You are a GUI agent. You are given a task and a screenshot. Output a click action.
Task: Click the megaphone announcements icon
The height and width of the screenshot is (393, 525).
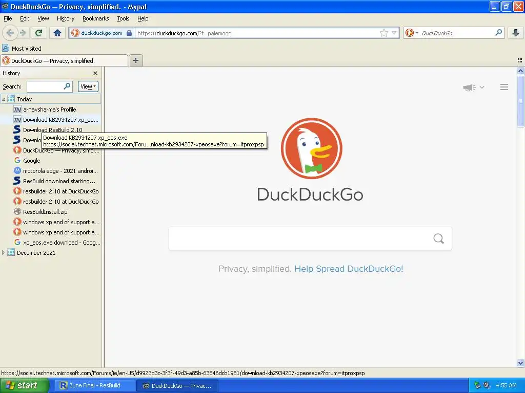coord(470,88)
